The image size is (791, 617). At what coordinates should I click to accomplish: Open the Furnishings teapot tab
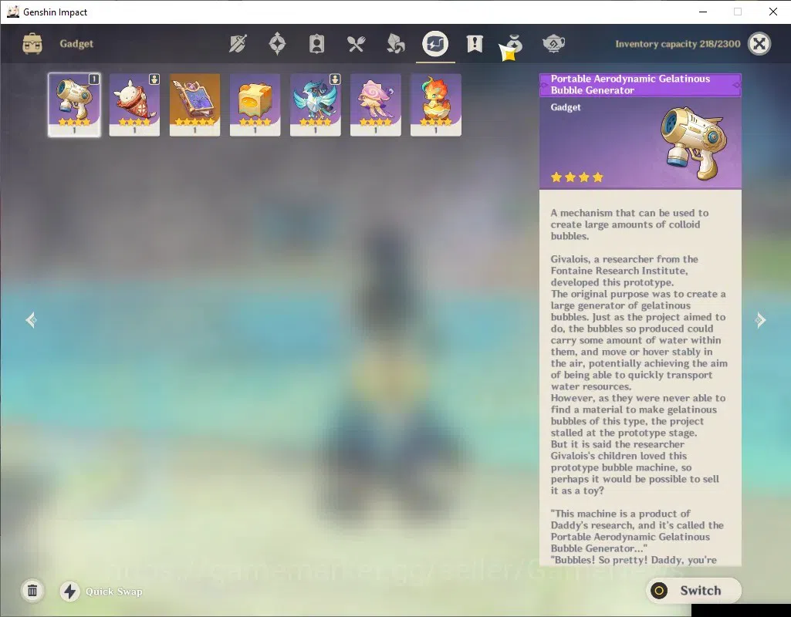553,44
